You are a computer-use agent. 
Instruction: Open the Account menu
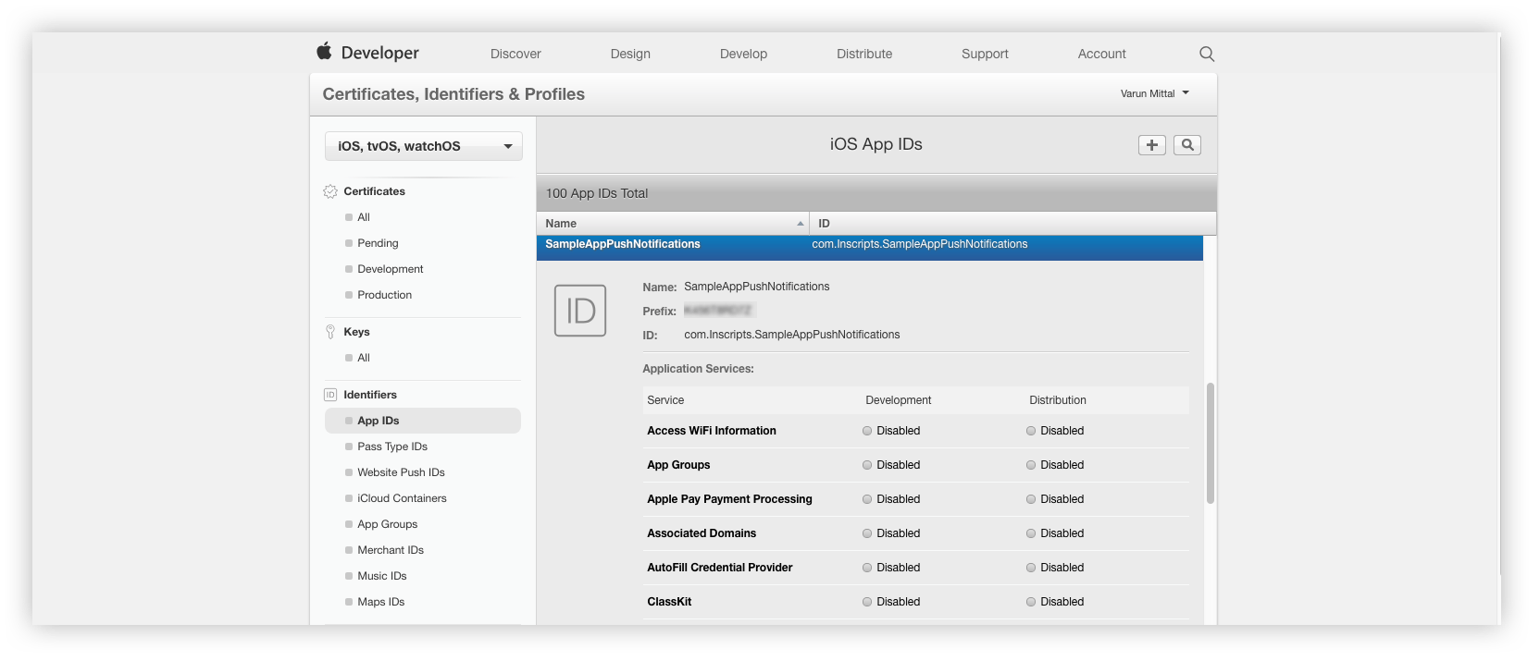point(1101,54)
